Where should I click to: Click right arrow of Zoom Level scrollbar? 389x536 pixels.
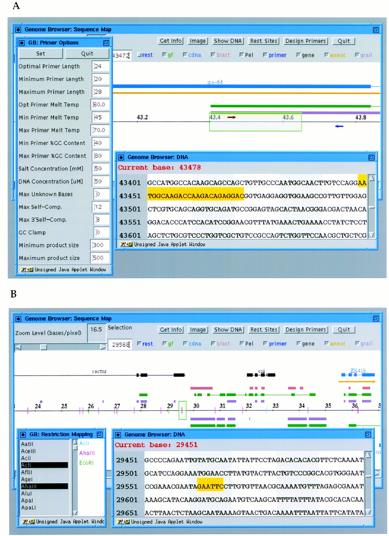click(103, 347)
